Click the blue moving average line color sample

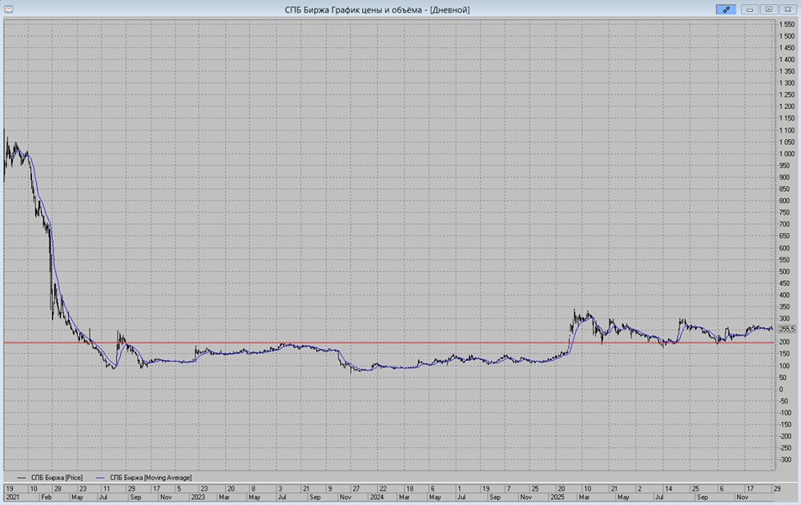point(100,478)
